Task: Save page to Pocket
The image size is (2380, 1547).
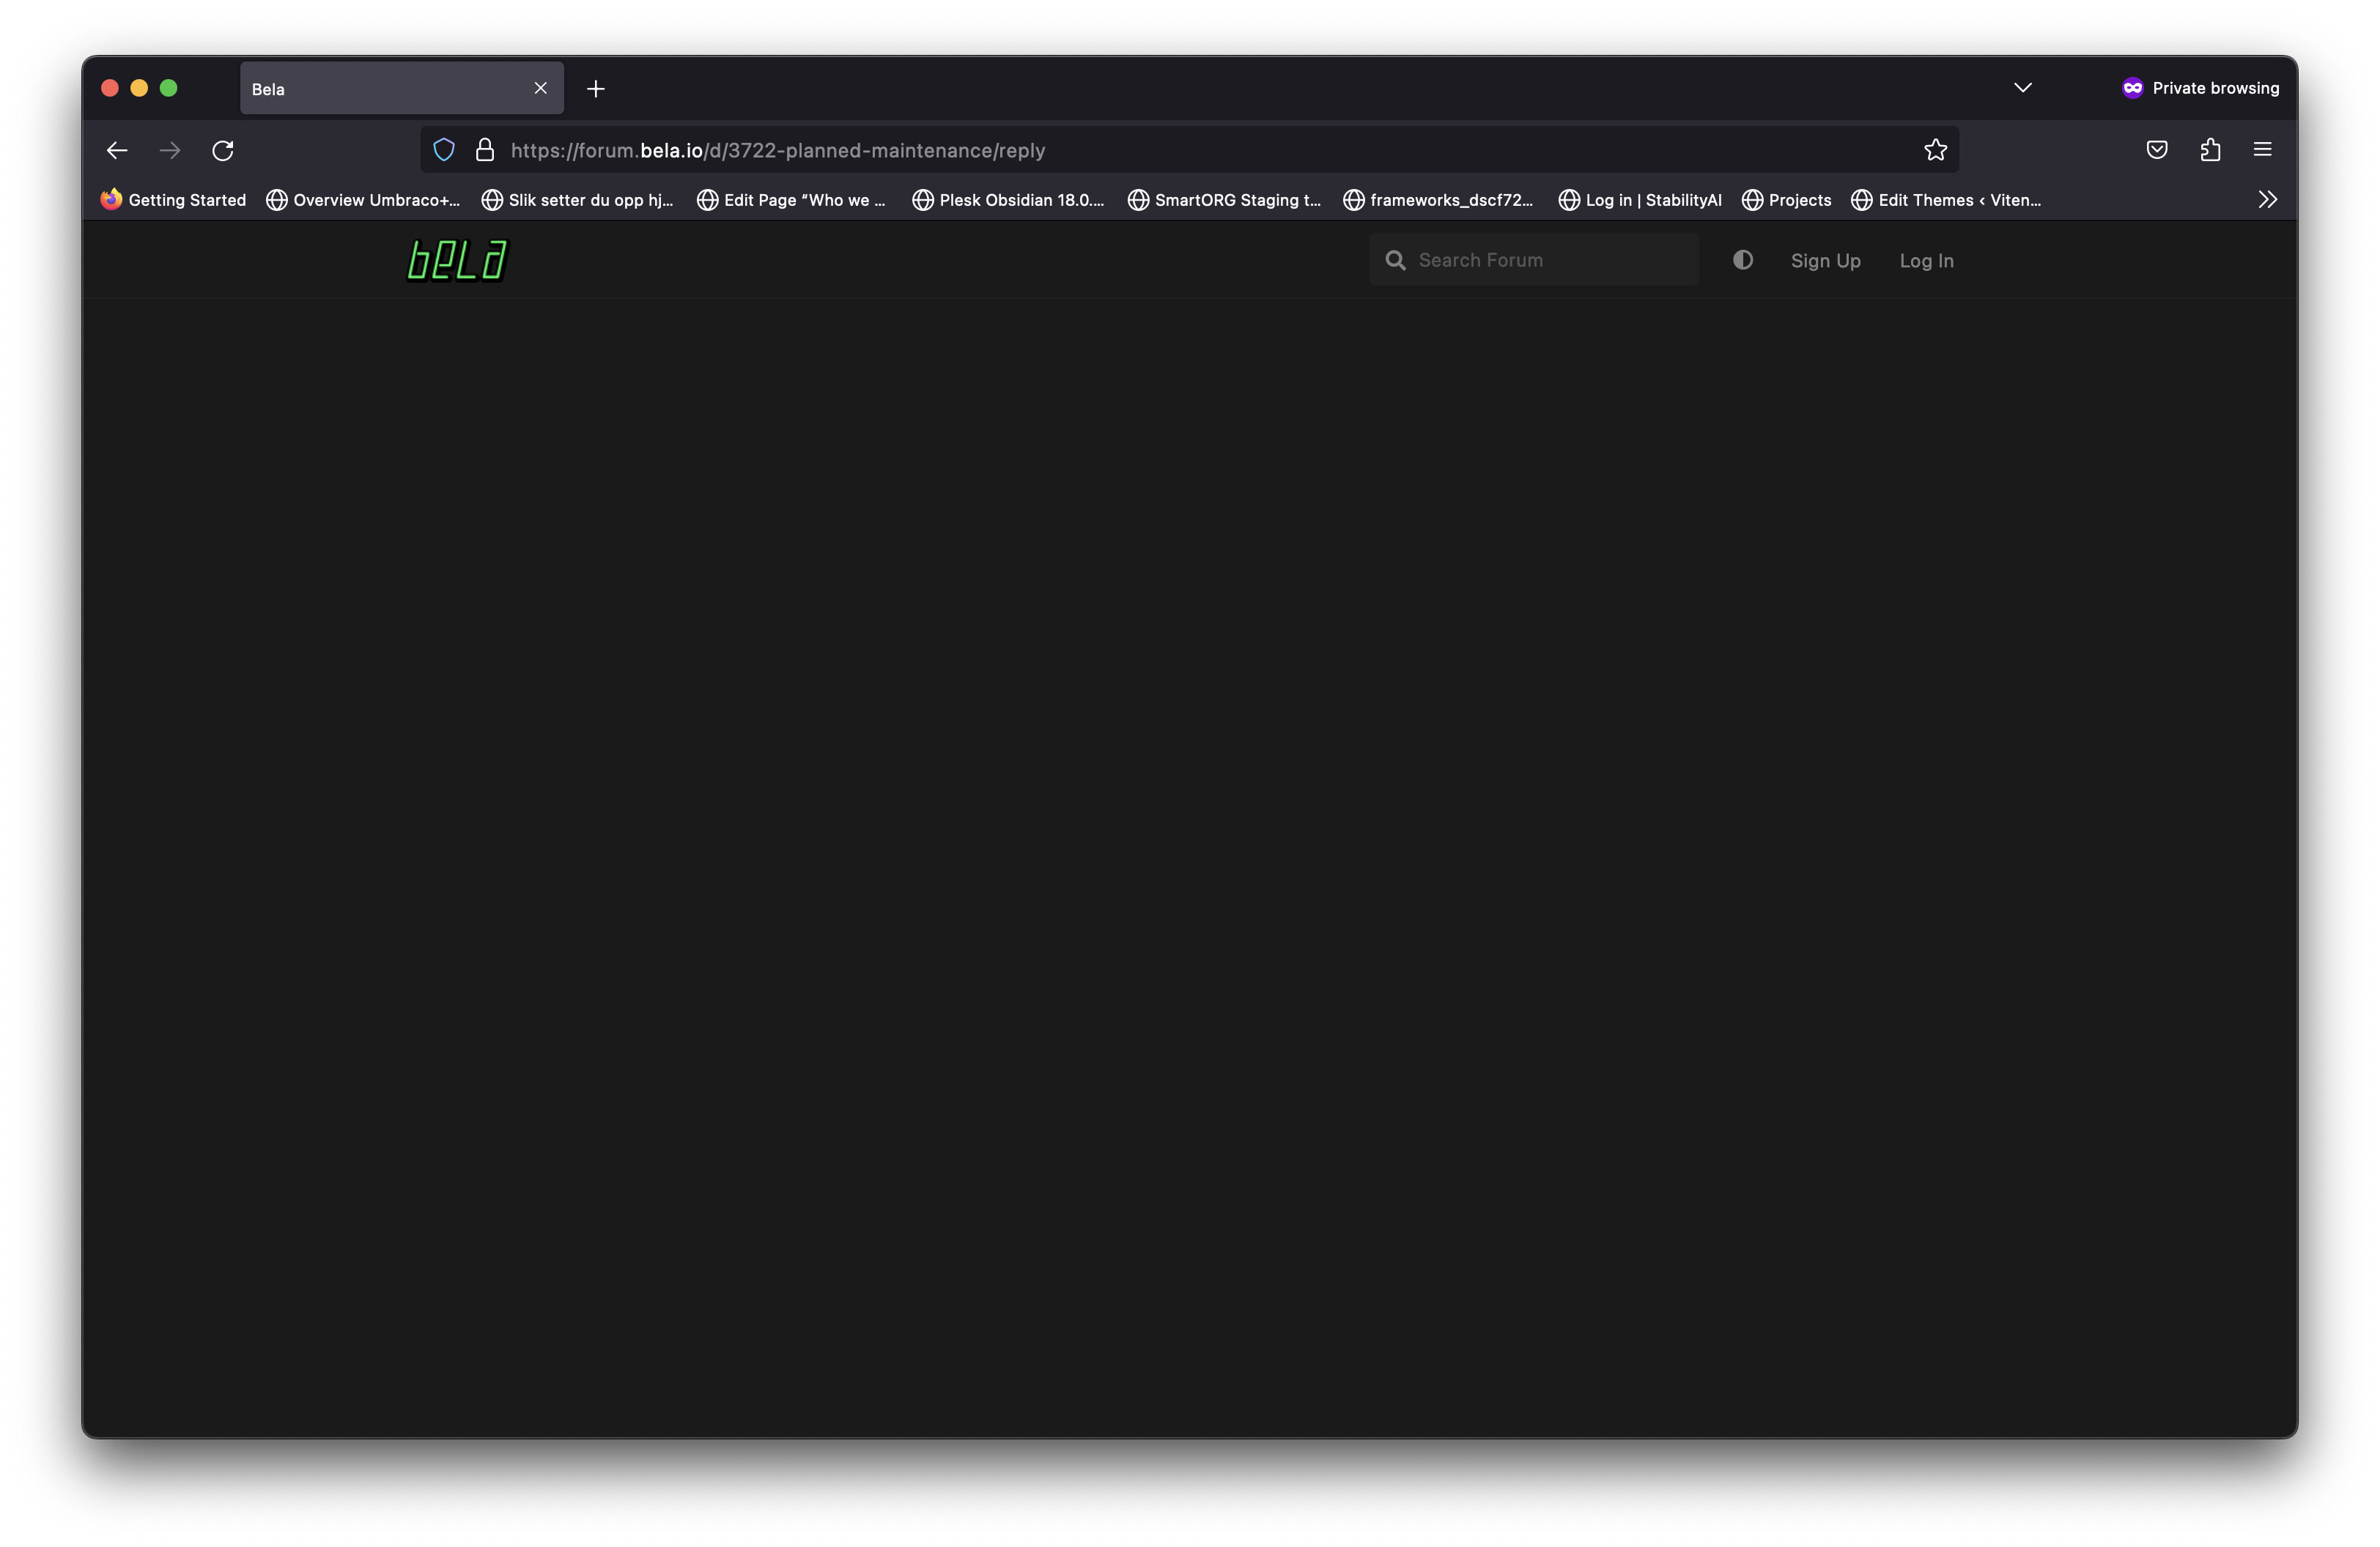Action: pos(2157,150)
